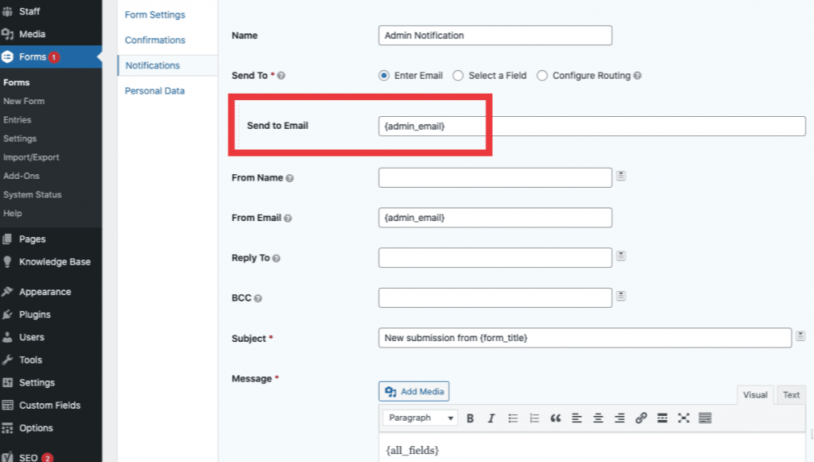814x462 pixels.
Task: Align message text center
Action: (598, 418)
